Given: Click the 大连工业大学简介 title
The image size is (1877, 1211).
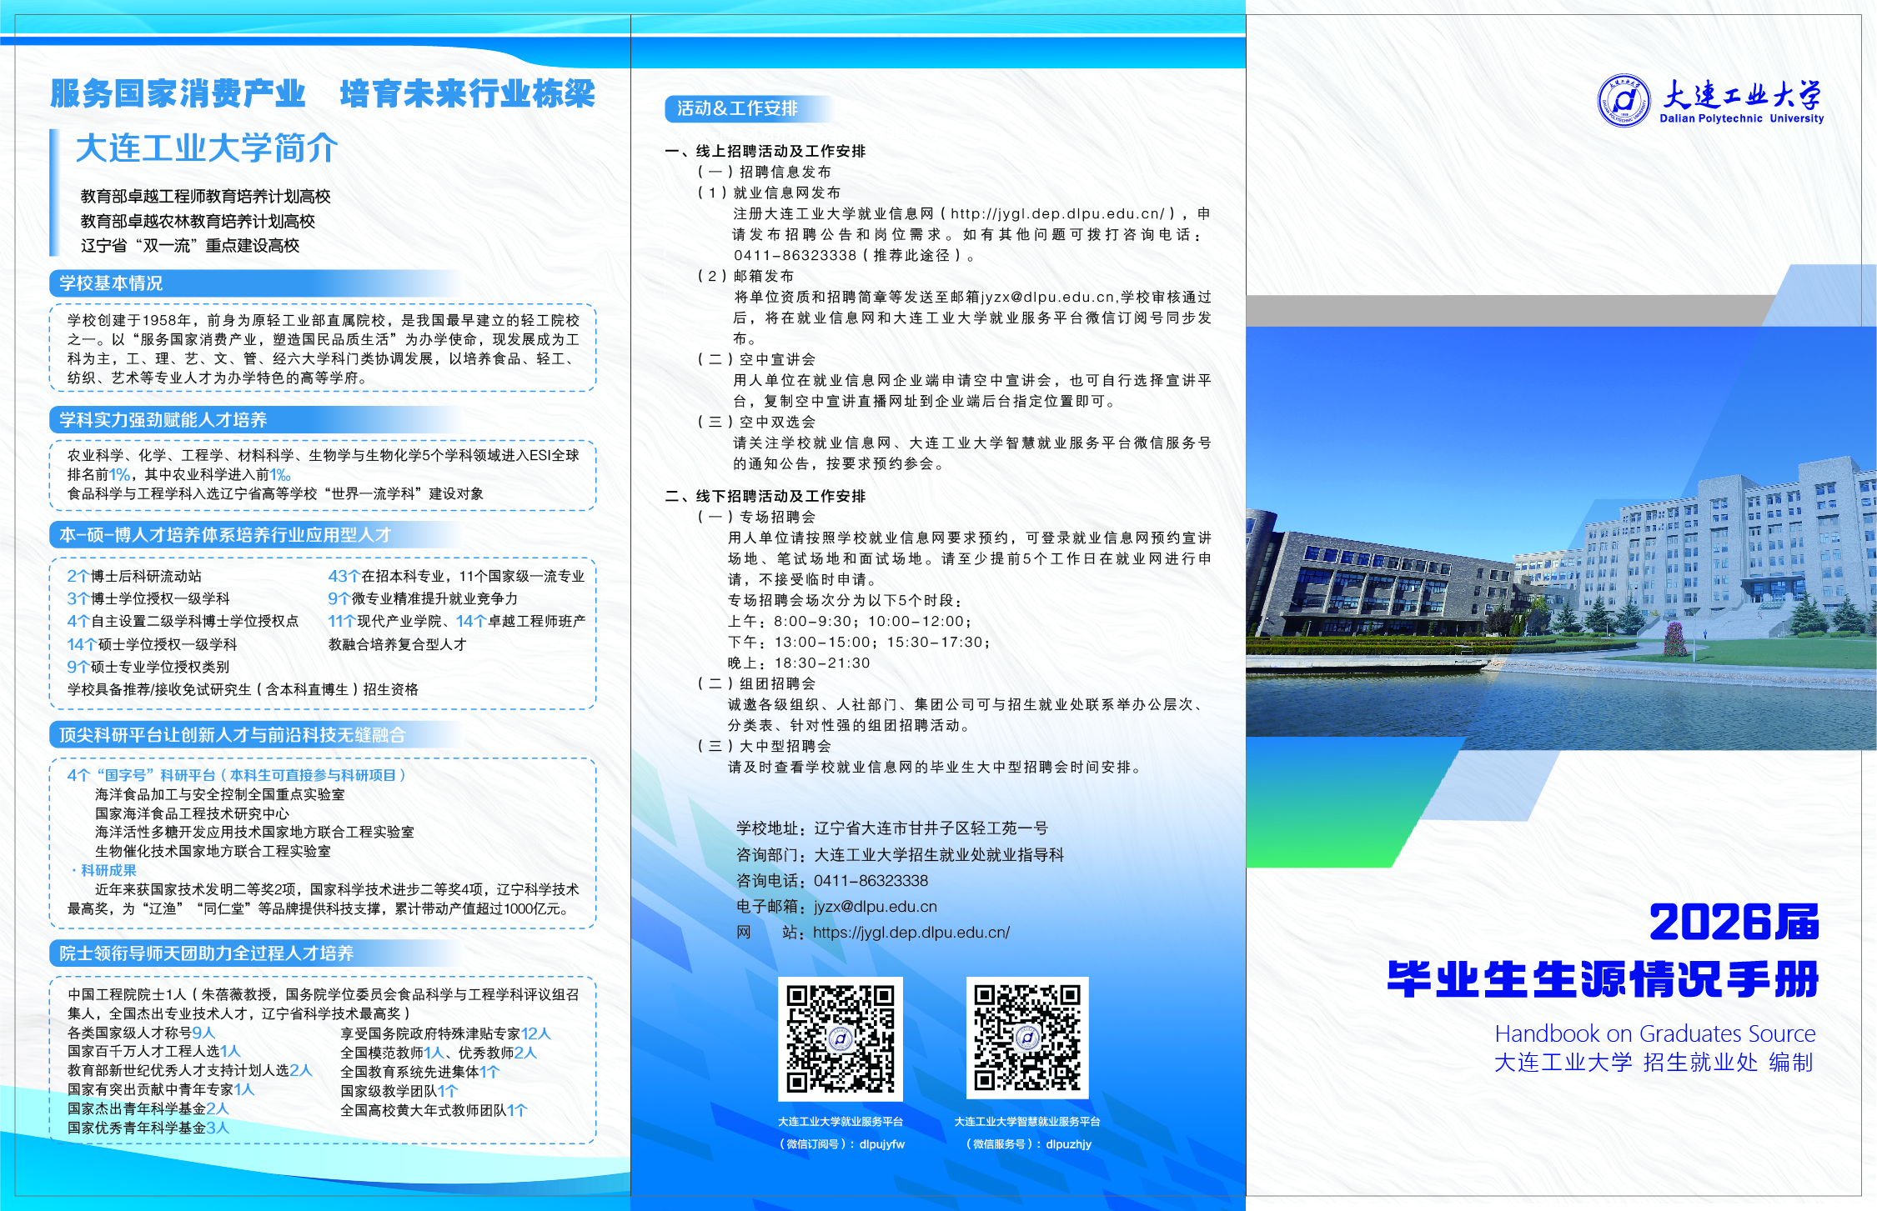Looking at the screenshot, I should [207, 148].
